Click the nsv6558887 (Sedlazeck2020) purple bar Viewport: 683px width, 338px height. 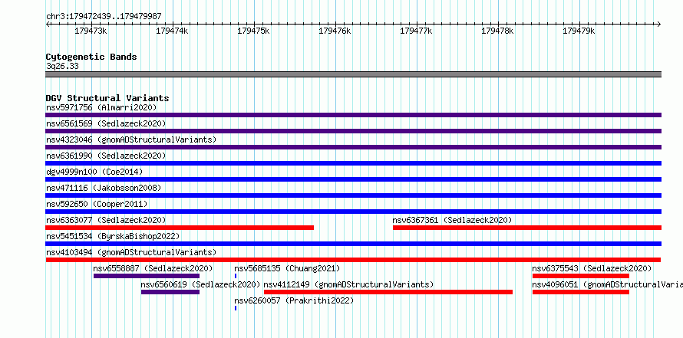147,276
